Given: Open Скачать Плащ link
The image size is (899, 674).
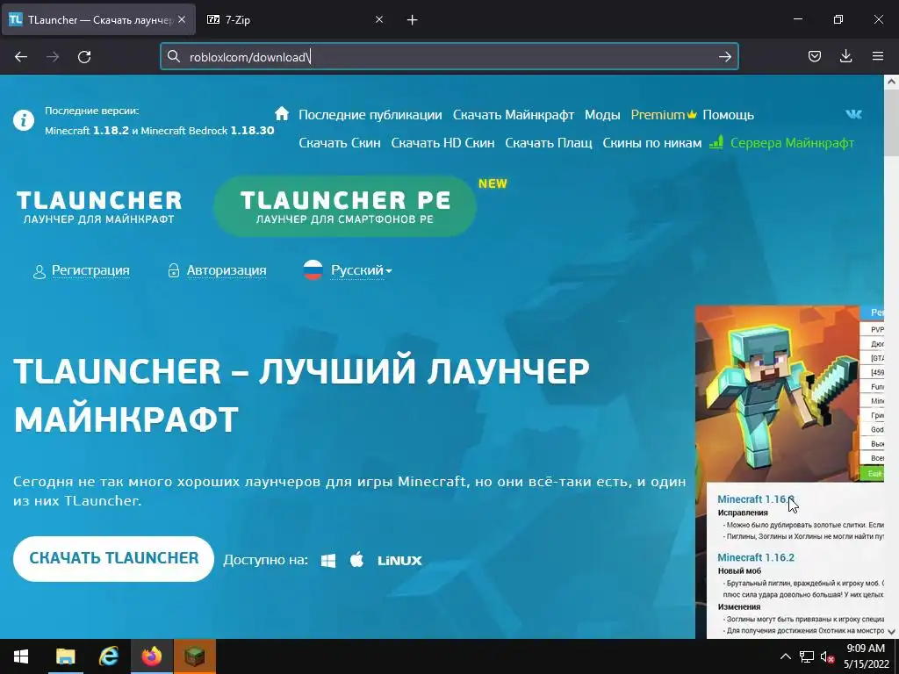Looking at the screenshot, I should pyautogui.click(x=549, y=143).
